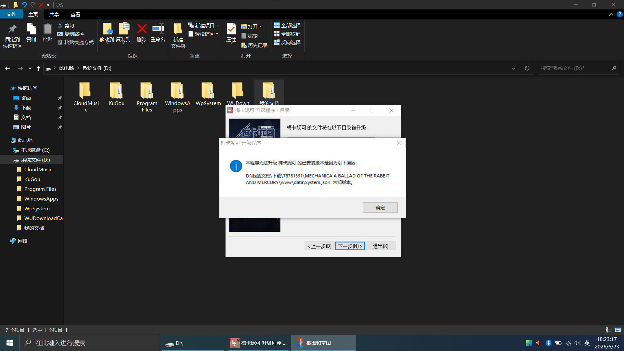Click Paste Shortcut in the ribbon
The width and height of the screenshot is (624, 351).
76,42
